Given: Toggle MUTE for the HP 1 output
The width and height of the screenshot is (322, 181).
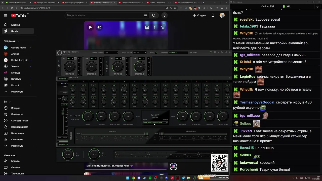Looking at the screenshot, I should 104,156.
